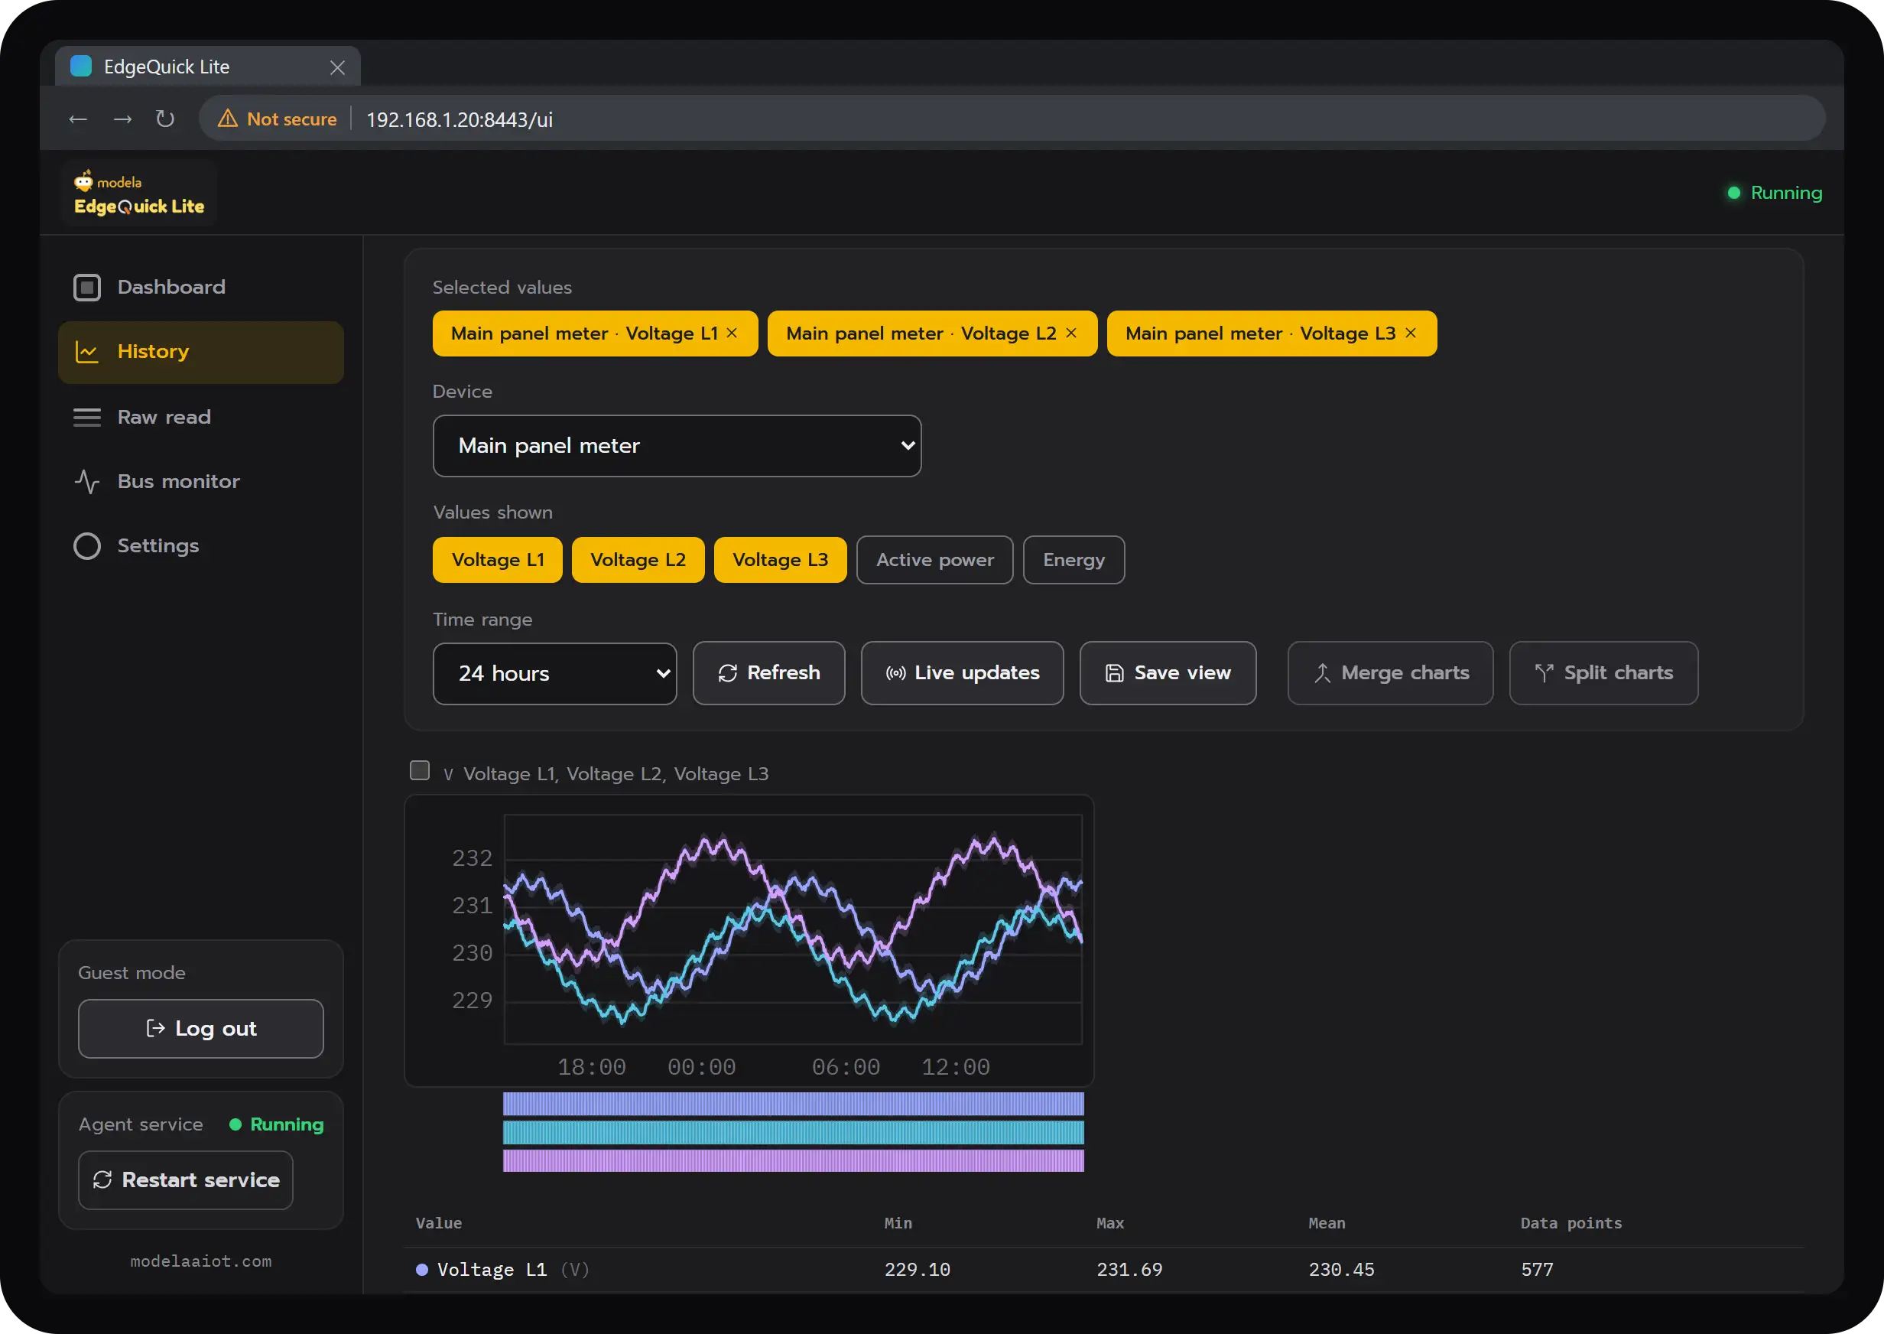Open the Settings page
The image size is (1884, 1334).
point(201,546)
